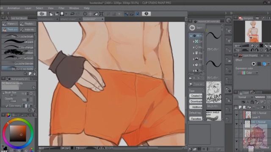The image size is (271, 152).
Task: Select the India ink sub tool group
Action: [x=28, y=30]
